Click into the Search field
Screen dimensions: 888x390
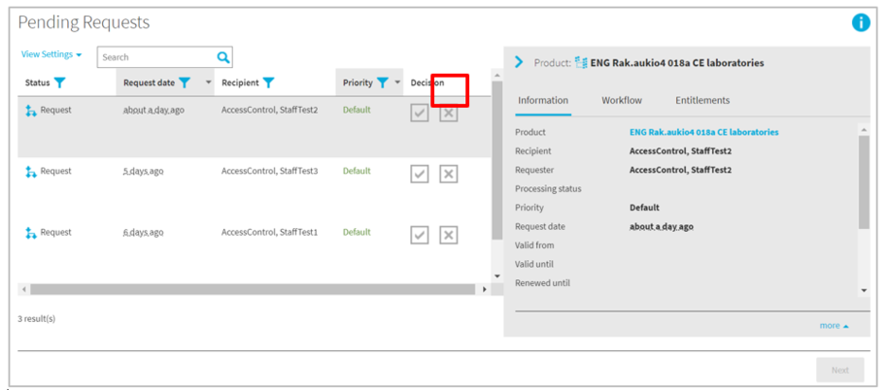155,57
